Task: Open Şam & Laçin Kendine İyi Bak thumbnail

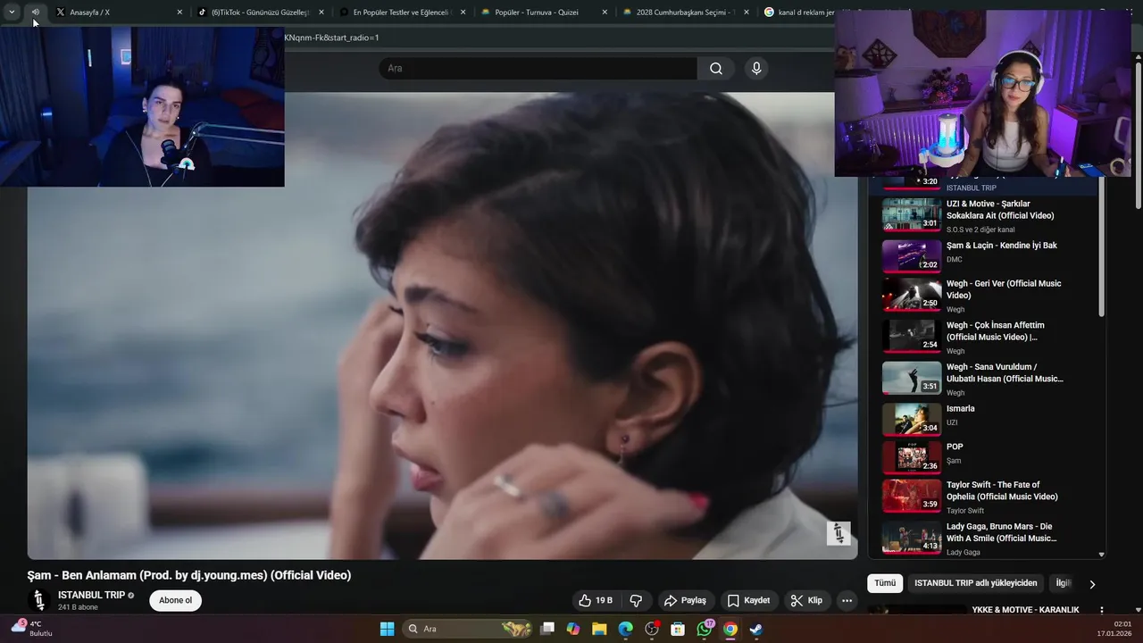Action: point(912,256)
